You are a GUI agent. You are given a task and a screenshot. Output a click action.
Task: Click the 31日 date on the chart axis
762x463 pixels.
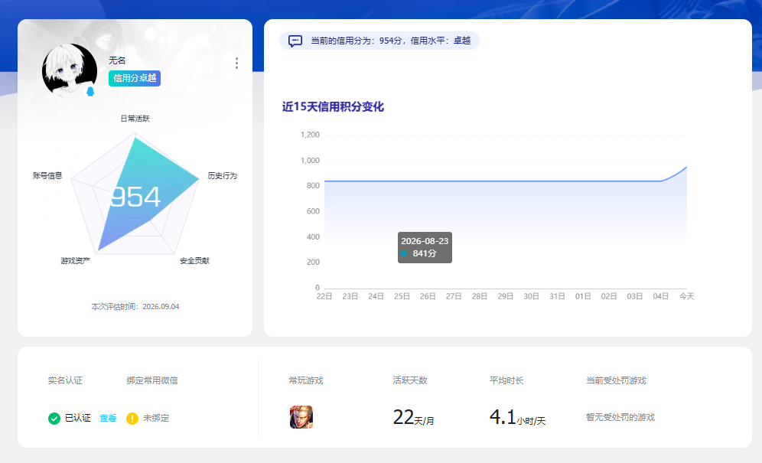557,296
